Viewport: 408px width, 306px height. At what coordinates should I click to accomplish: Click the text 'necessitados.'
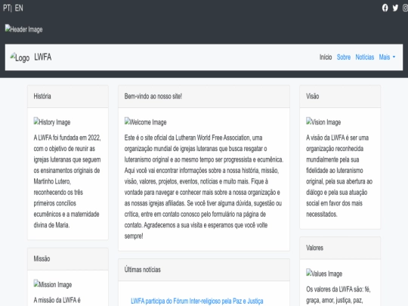[x=322, y=214]
